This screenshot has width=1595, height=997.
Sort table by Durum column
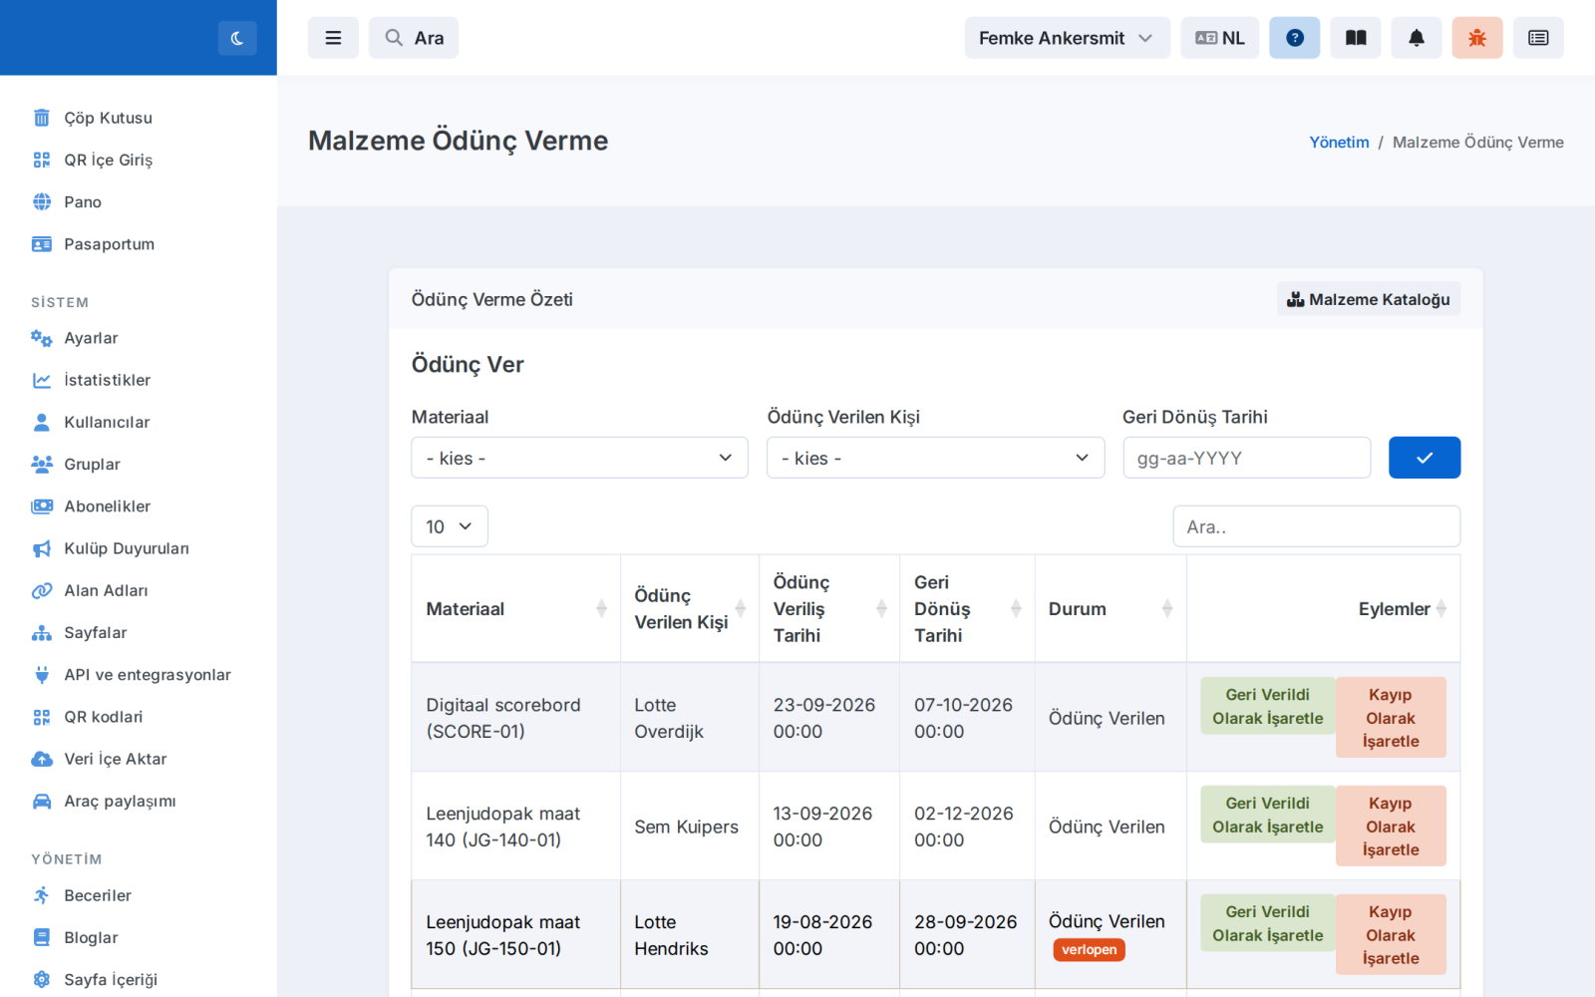(1111, 609)
